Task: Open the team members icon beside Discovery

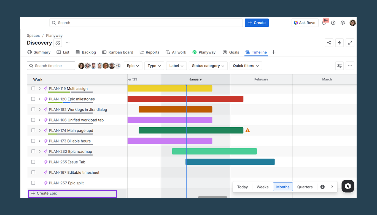Action: click(x=58, y=43)
